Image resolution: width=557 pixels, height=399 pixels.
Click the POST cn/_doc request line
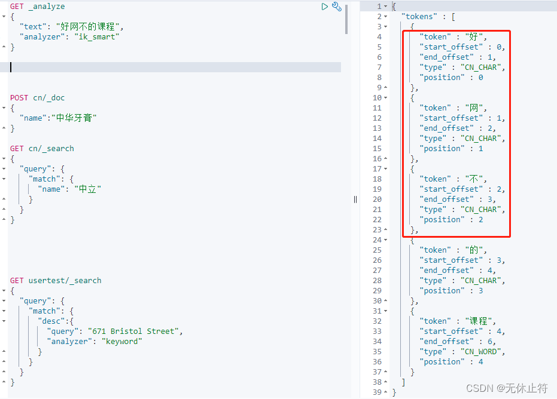click(x=37, y=98)
